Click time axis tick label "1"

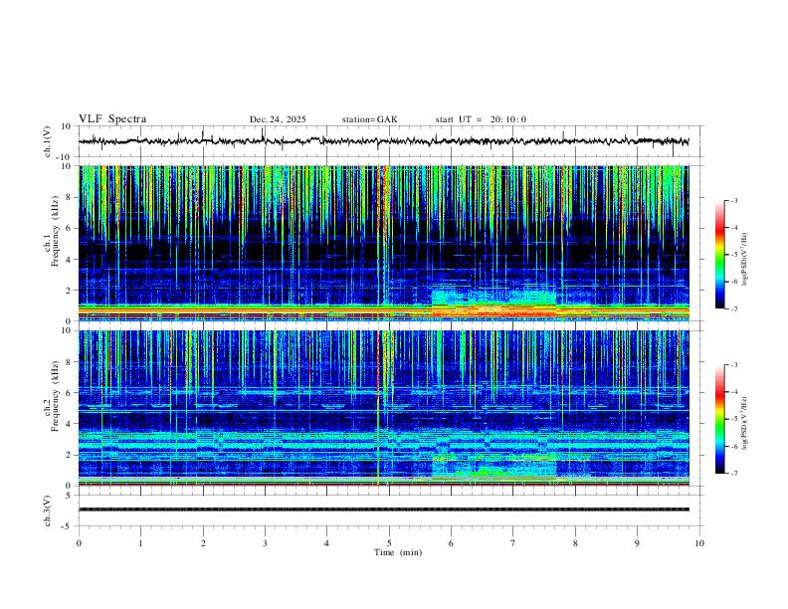click(x=140, y=543)
